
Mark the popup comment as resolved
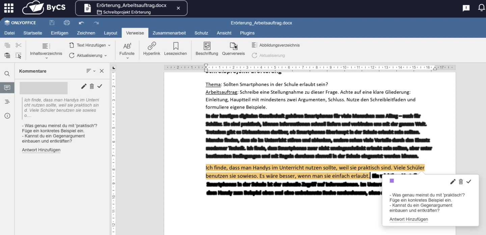coord(469,182)
